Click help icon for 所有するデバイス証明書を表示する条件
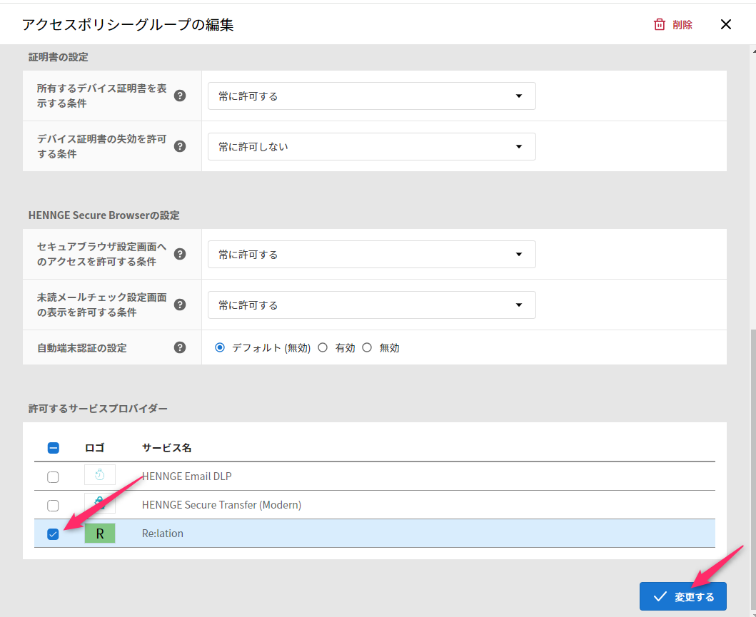The width and height of the screenshot is (756, 617). [x=180, y=96]
